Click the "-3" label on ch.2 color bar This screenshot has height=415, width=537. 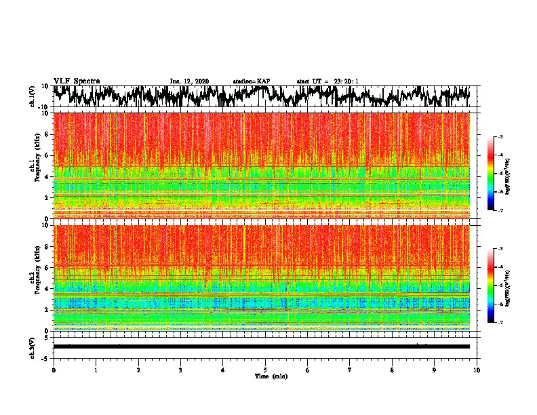pos(500,249)
